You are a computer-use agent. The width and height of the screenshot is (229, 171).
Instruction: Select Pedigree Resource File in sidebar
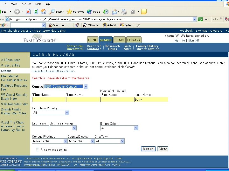click(x=14, y=87)
